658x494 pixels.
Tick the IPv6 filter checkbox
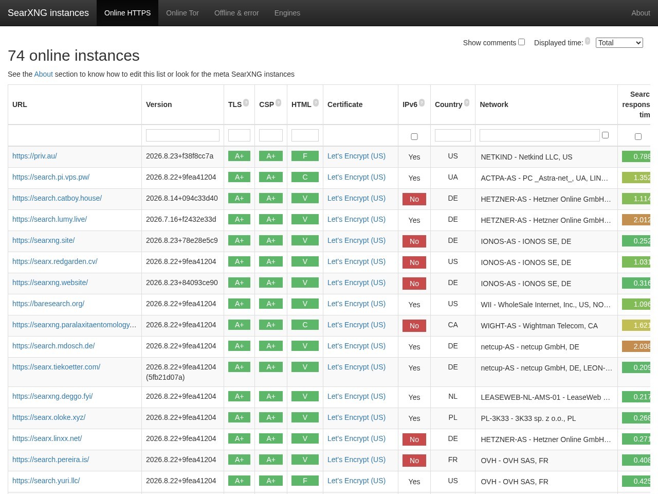(414, 137)
